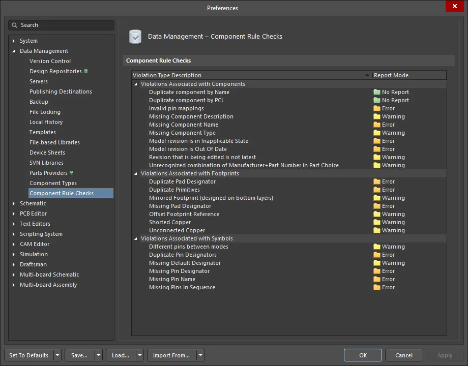468x366 pixels.
Task: Click the Warning folder icon for Offset Footprint Reference
Action: point(376,214)
